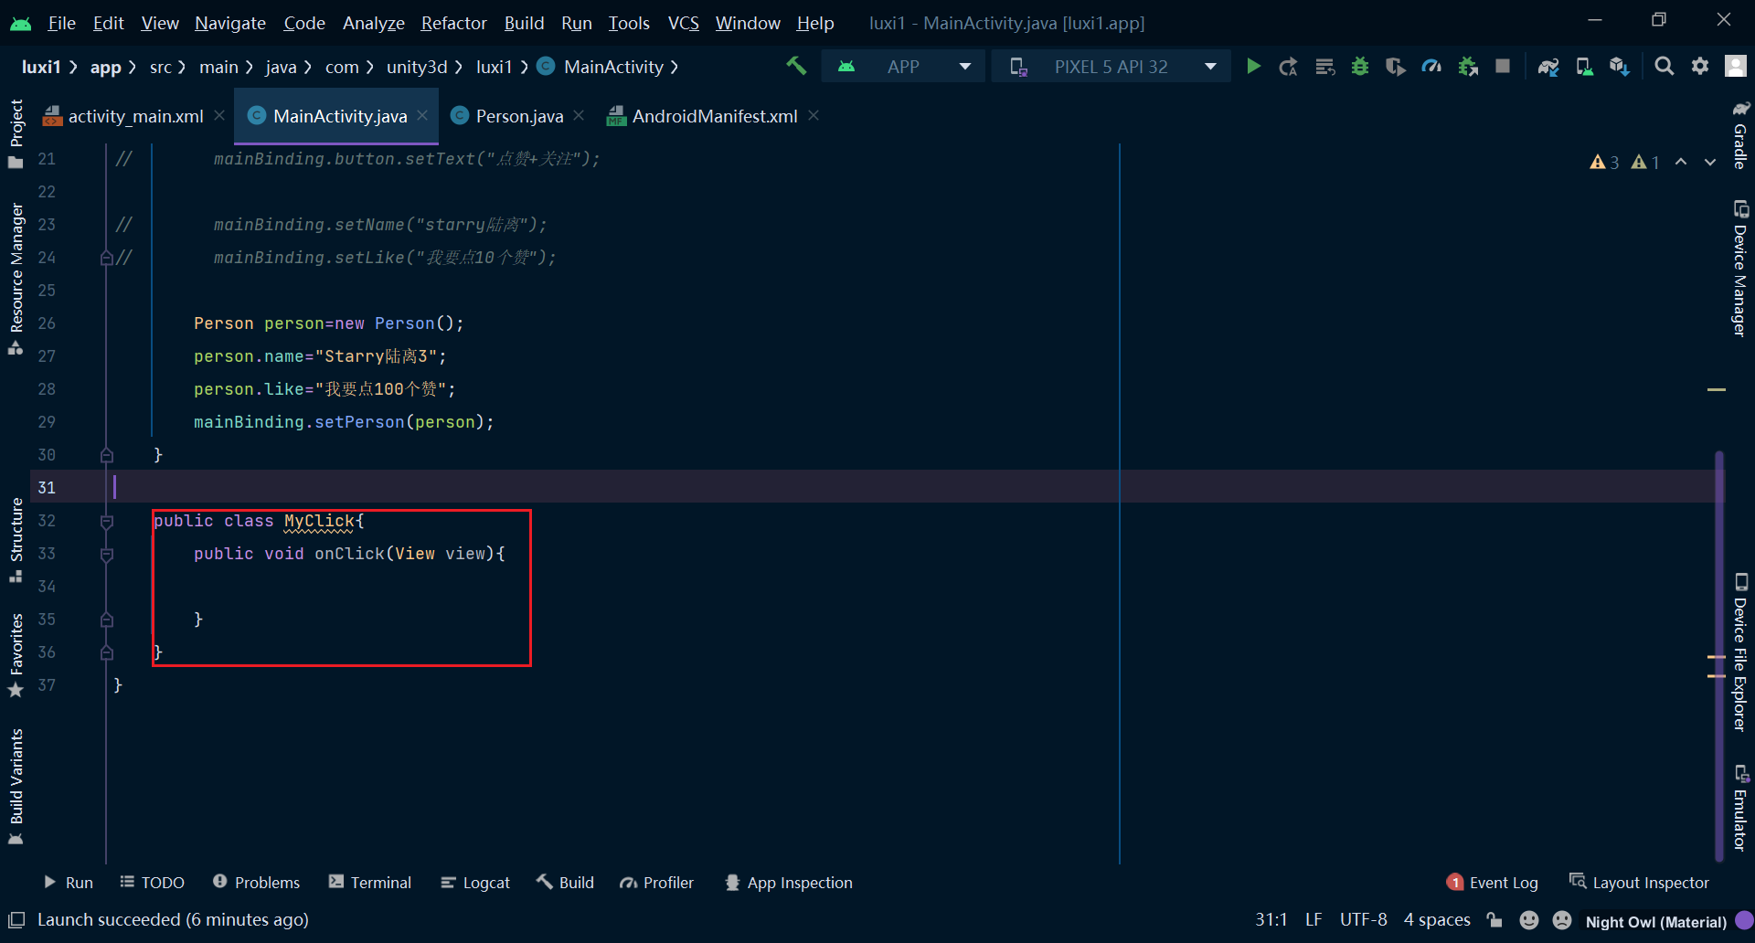The image size is (1755, 943).
Task: Open the TODO panel
Action: (x=153, y=883)
